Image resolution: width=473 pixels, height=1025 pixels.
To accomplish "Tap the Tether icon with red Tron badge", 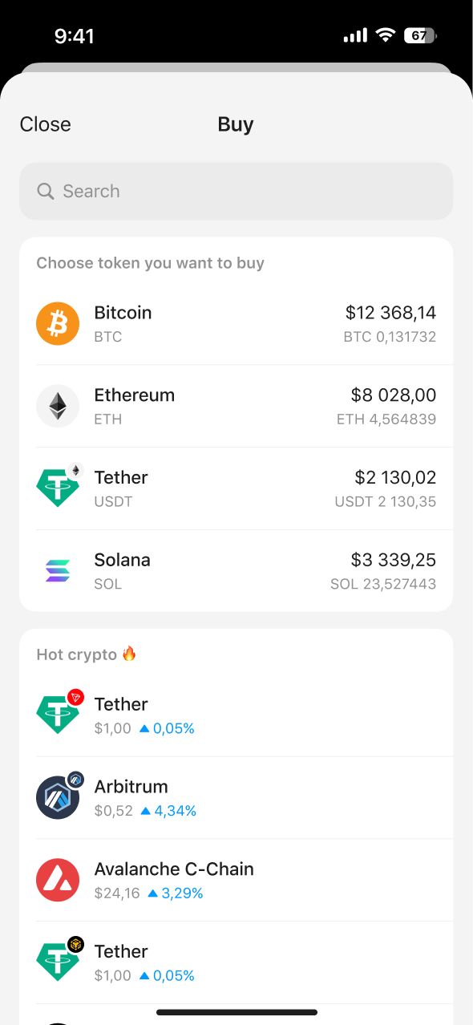I will 58,715.
